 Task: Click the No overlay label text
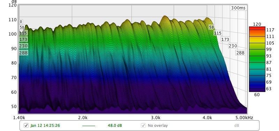(158, 125)
